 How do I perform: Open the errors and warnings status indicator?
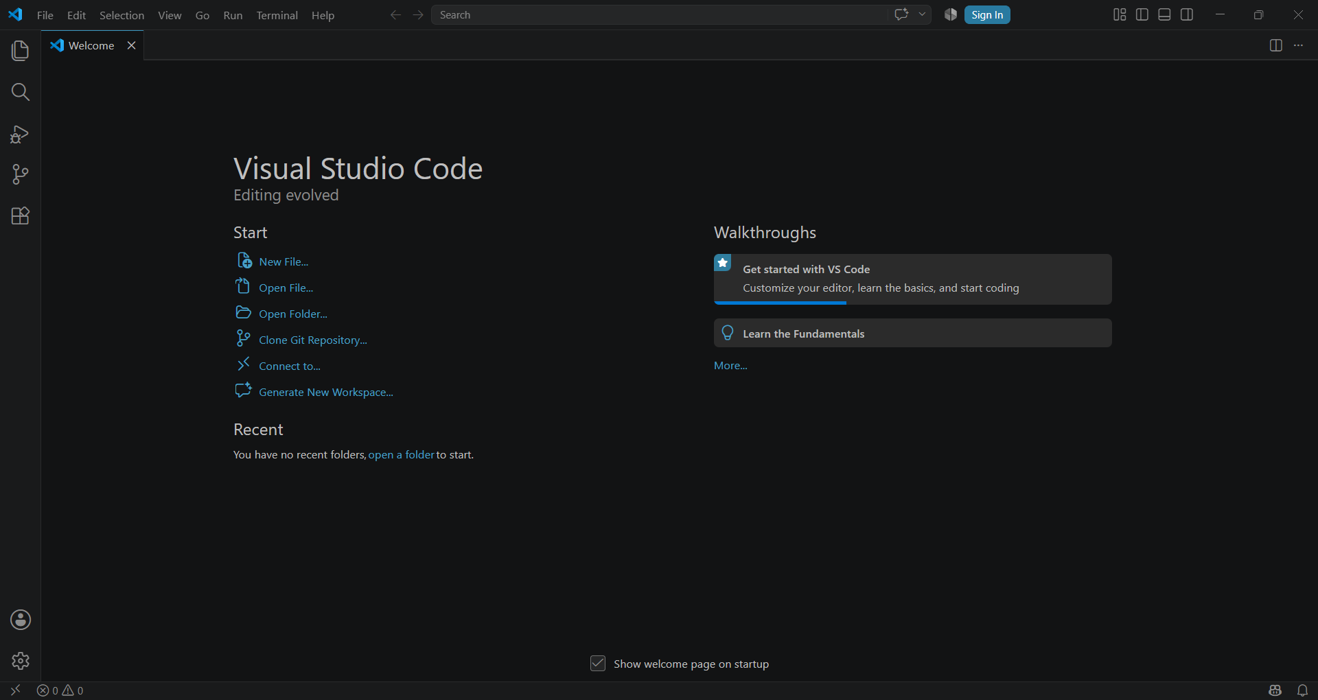click(x=60, y=690)
